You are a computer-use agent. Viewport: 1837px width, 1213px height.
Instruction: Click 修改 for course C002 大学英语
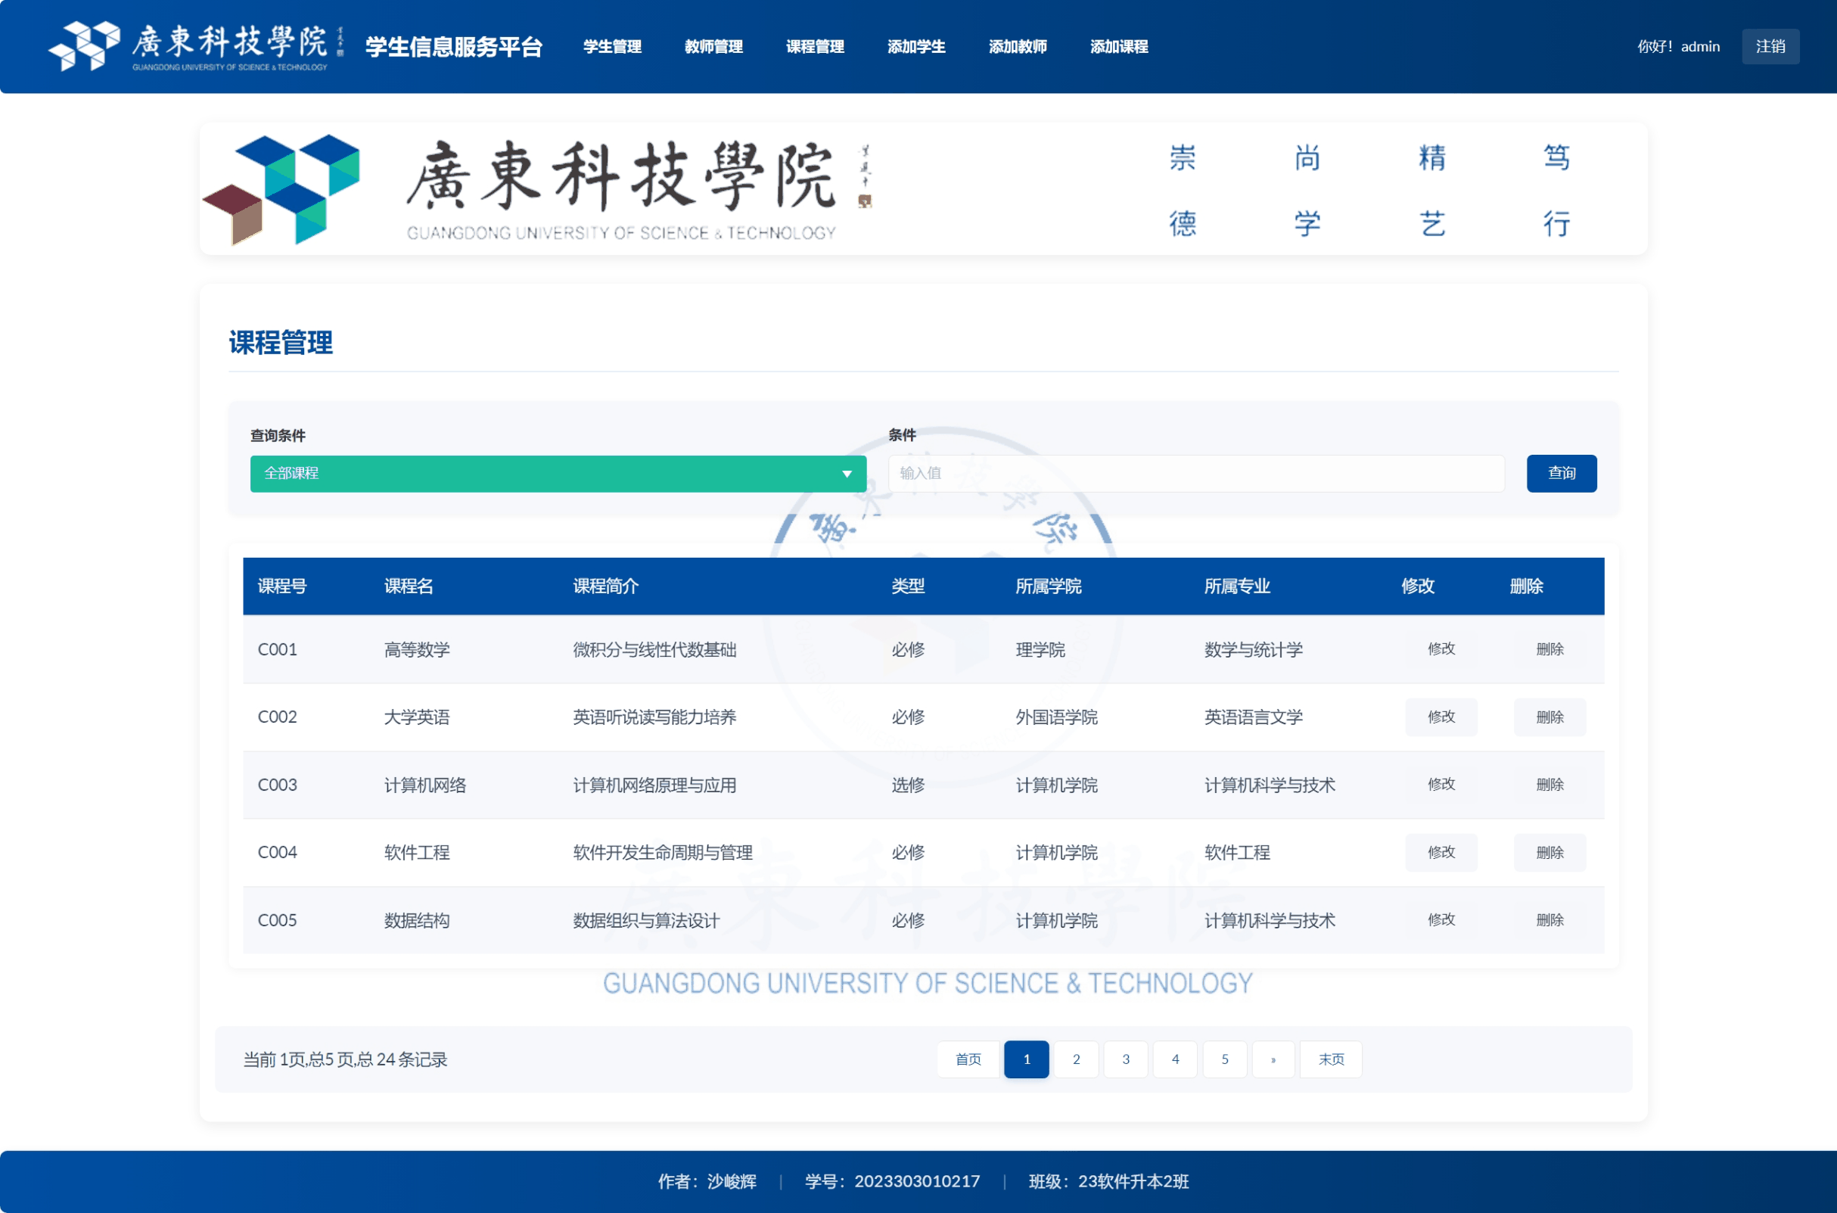click(x=1441, y=717)
